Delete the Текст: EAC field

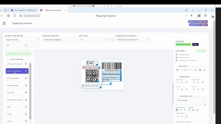26,93
